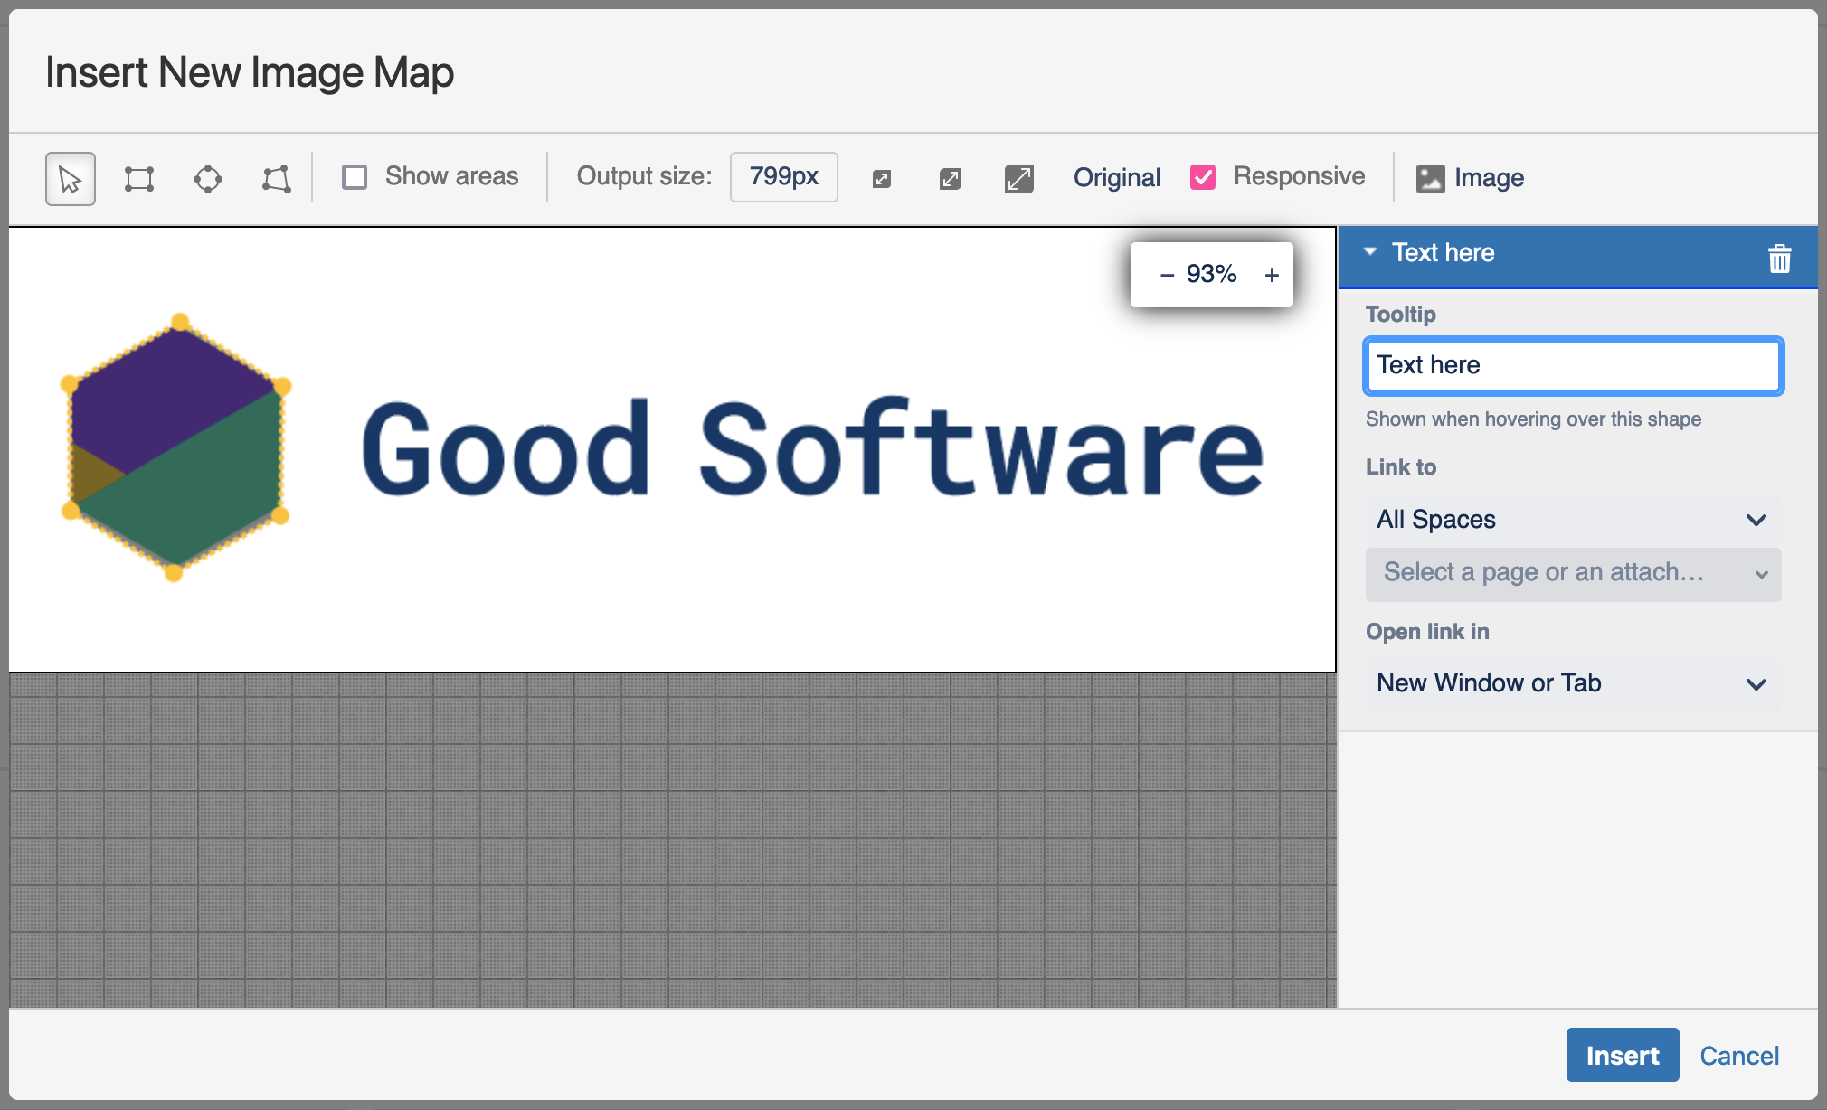Click the Original size option
Image resolution: width=1827 pixels, height=1110 pixels.
1116,177
